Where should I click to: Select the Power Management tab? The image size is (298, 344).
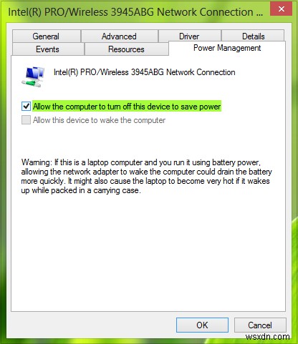227,48
